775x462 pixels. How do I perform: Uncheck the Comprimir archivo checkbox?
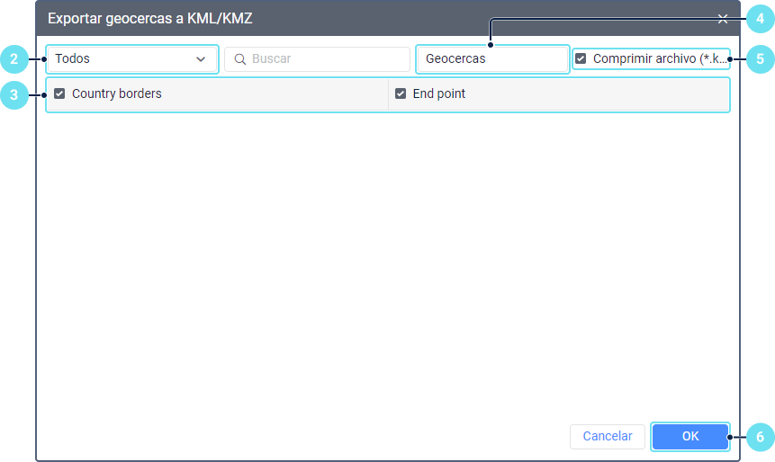[x=581, y=58]
